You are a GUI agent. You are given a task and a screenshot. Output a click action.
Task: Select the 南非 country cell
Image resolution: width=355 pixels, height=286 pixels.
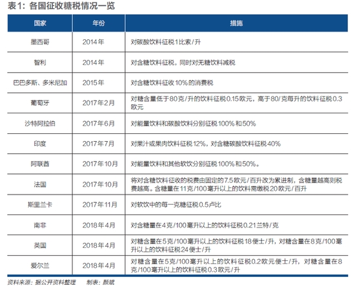point(40,225)
